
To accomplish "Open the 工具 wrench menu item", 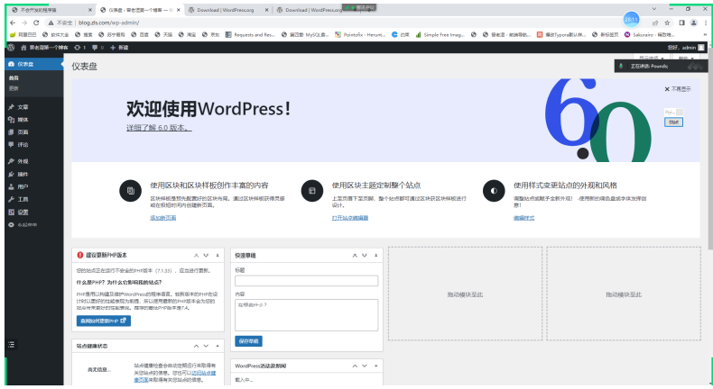I will pyautogui.click(x=34, y=199).
